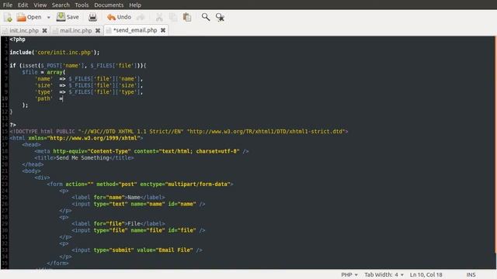Print the document with the printer icon
Screen dimensions: 497x279
(92, 17)
